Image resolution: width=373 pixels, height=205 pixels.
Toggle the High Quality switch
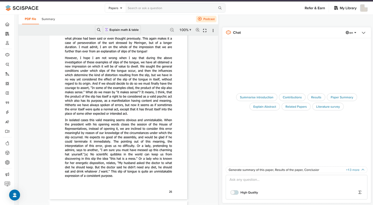(234, 192)
